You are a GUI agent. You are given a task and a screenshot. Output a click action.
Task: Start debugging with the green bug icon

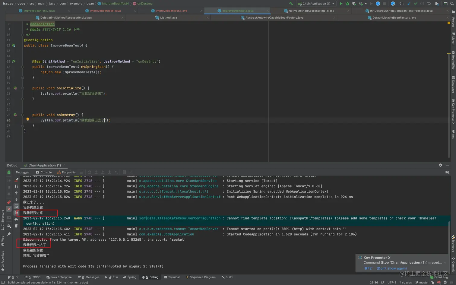point(347,4)
